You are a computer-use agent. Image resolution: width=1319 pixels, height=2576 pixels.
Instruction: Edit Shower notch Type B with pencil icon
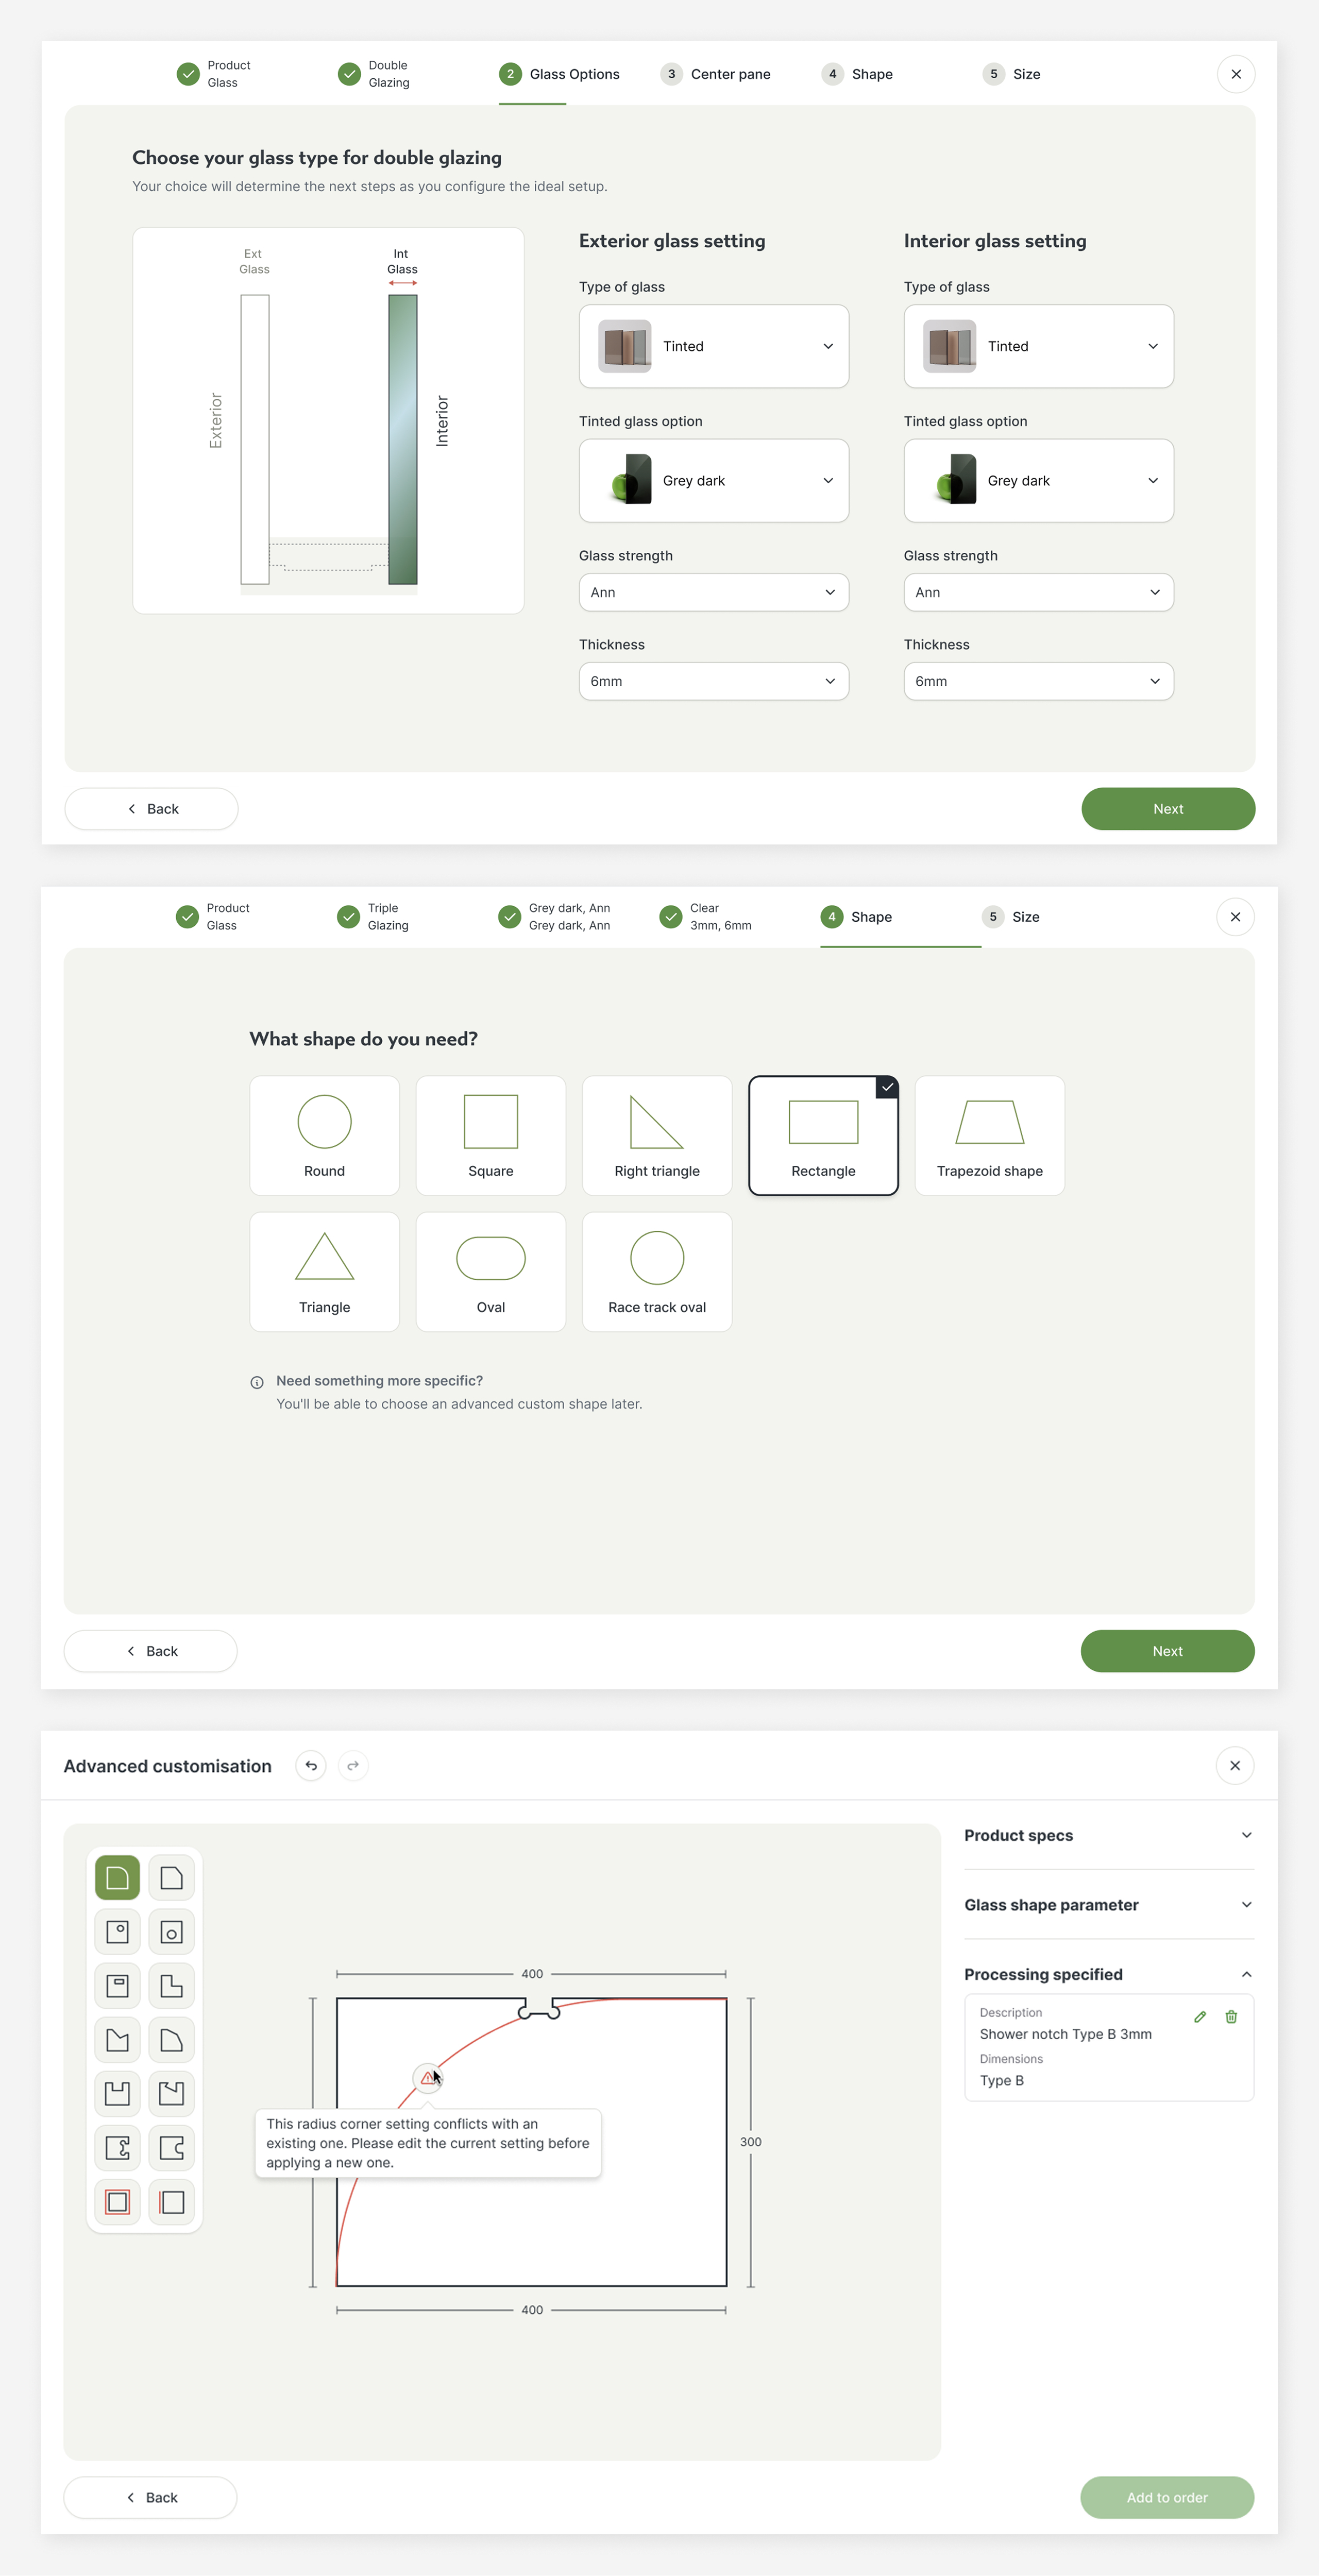click(x=1199, y=2017)
